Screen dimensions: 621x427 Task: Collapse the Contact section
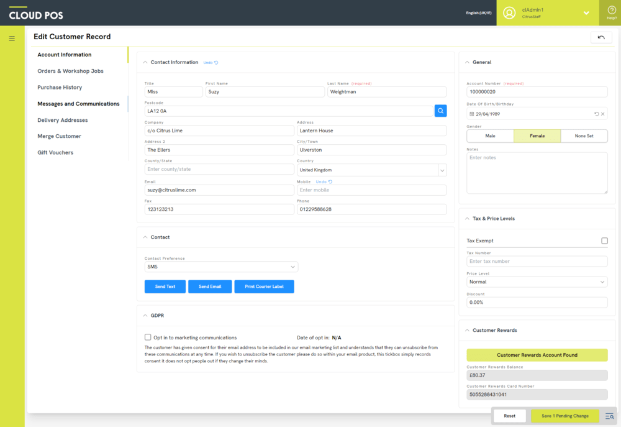point(145,237)
